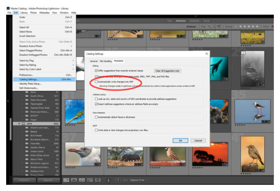Click the third rating star in filter bar
The image size is (280, 191).
tap(249, 26)
